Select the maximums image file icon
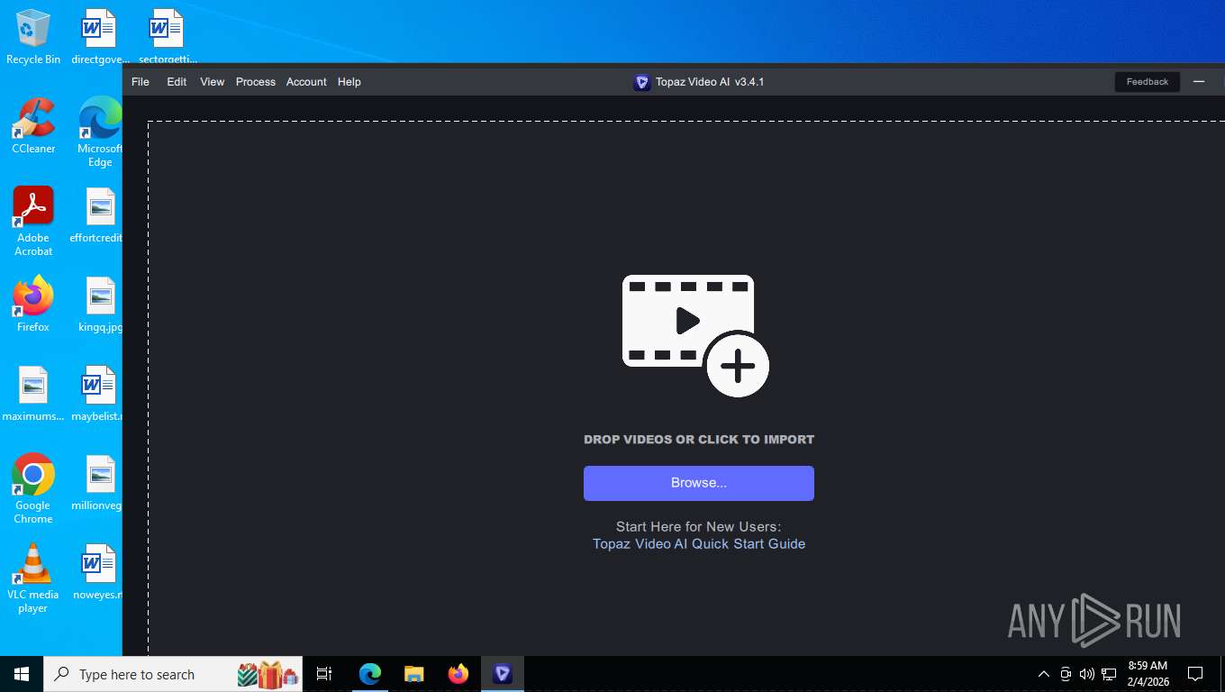The height and width of the screenshot is (692, 1225). tap(33, 394)
